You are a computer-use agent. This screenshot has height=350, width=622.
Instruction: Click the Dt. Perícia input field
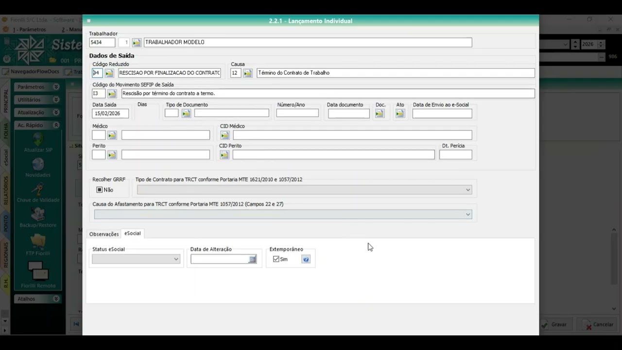coord(456,155)
